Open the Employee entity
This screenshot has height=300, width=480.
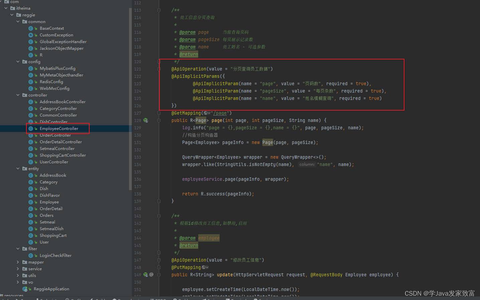coord(49,202)
